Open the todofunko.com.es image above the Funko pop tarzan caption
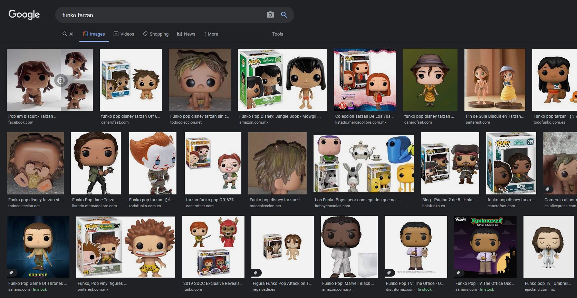This screenshot has height=298, width=577. click(x=555, y=80)
